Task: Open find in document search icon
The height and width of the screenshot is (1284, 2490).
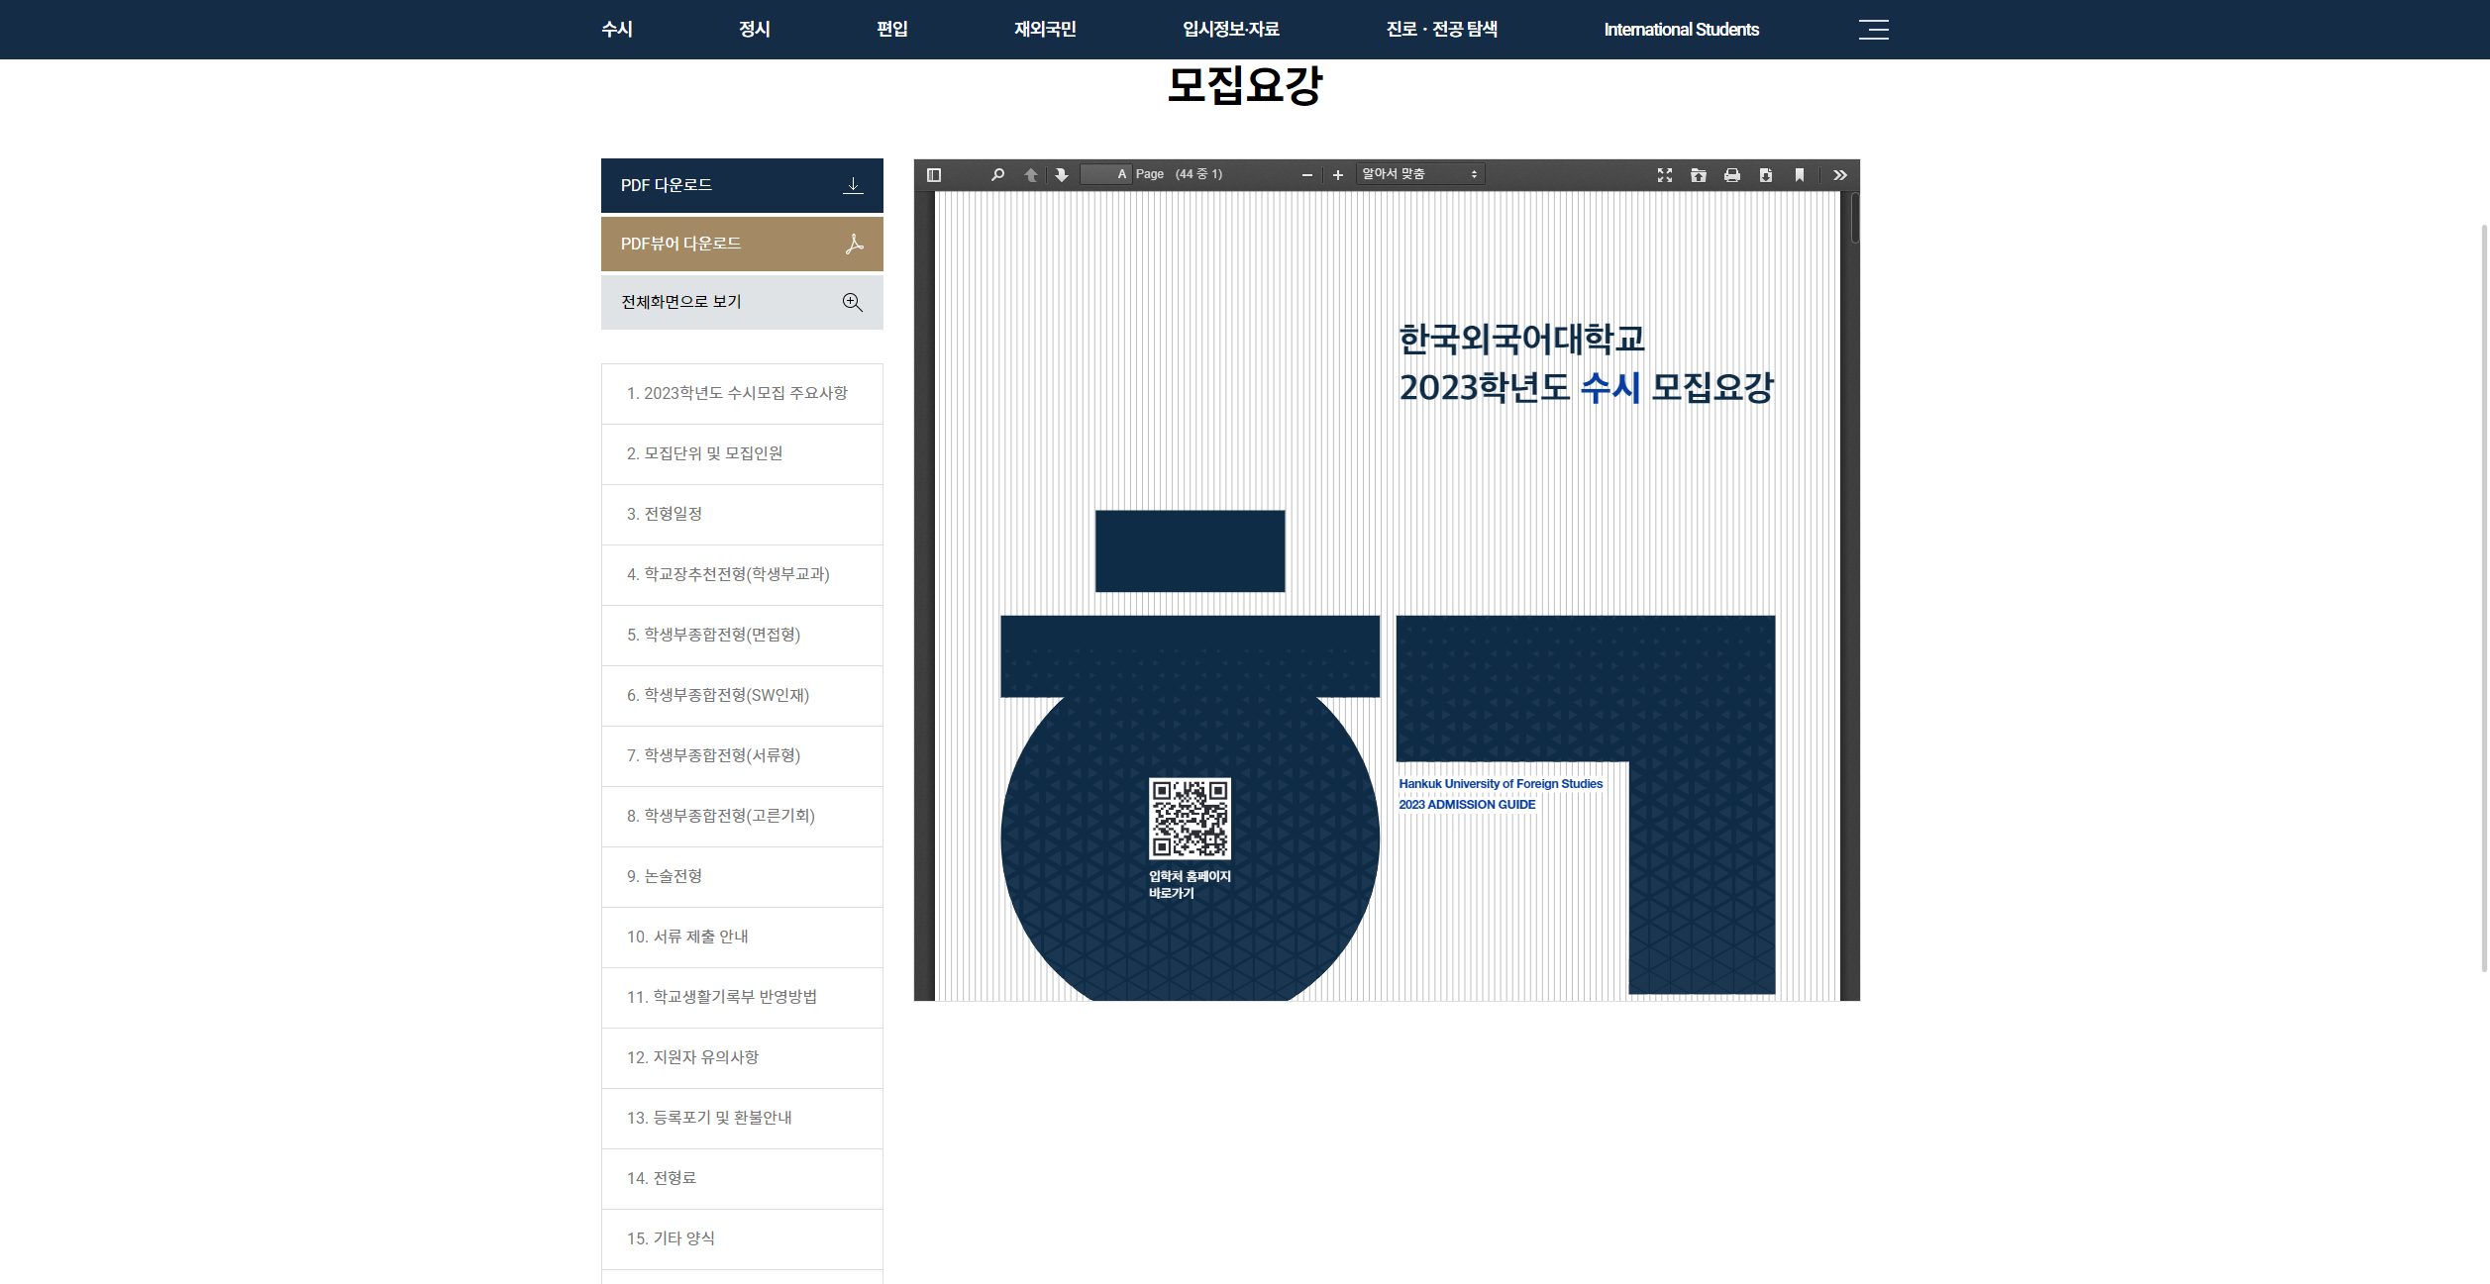Action: [x=997, y=175]
